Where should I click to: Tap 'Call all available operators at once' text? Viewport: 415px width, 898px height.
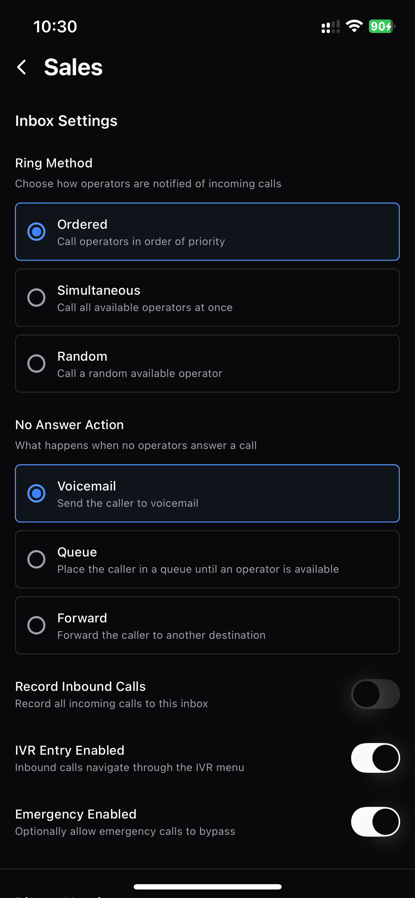[145, 307]
